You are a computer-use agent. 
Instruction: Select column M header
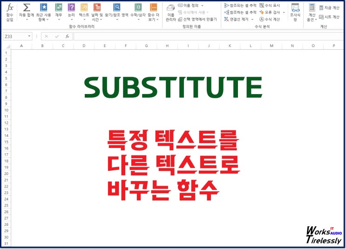(x=271, y=46)
